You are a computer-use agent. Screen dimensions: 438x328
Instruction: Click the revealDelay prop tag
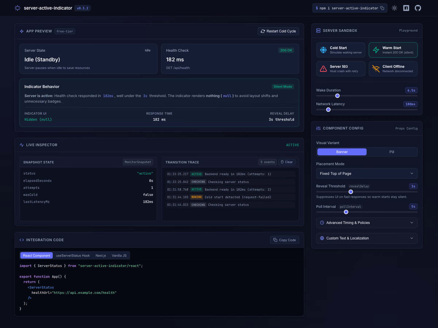(x=359, y=186)
